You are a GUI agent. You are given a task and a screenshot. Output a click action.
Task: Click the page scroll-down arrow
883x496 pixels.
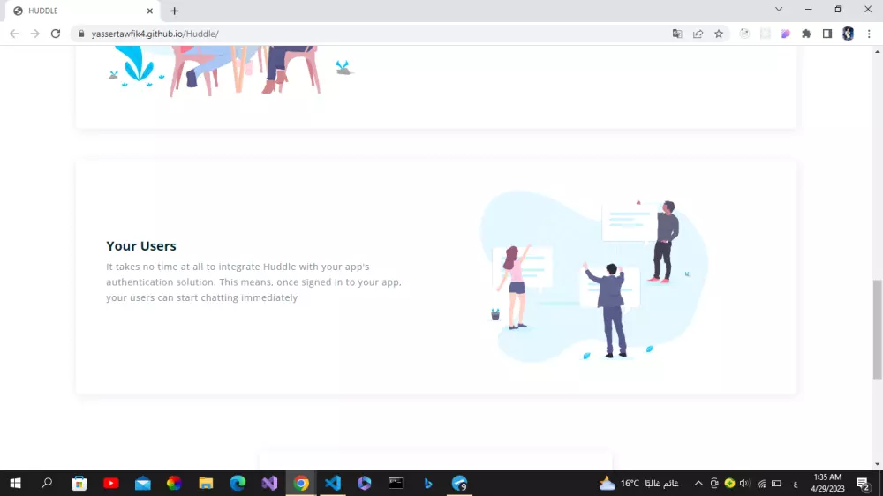tap(878, 464)
